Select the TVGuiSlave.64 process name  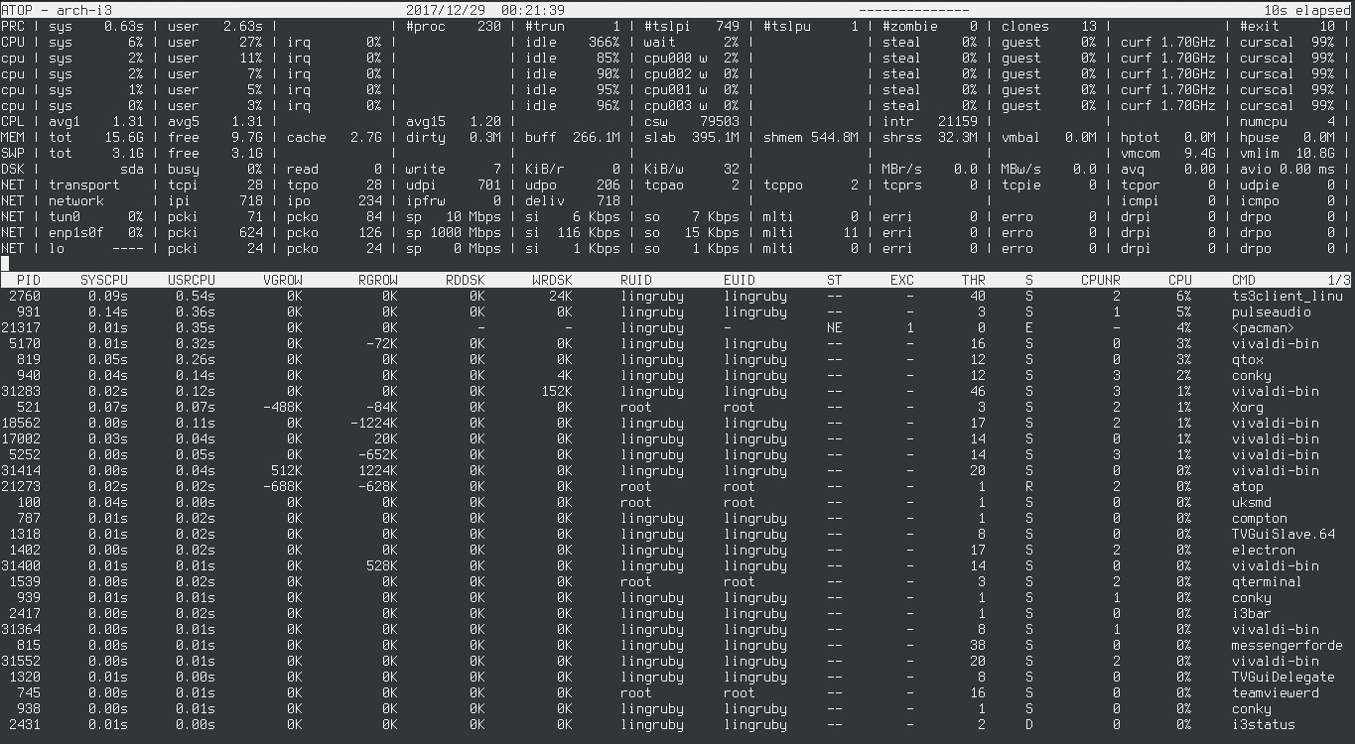coord(1283,534)
